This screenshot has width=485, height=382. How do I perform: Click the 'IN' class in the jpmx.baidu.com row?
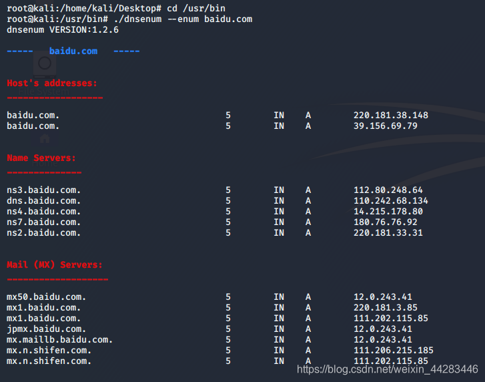[279, 329]
